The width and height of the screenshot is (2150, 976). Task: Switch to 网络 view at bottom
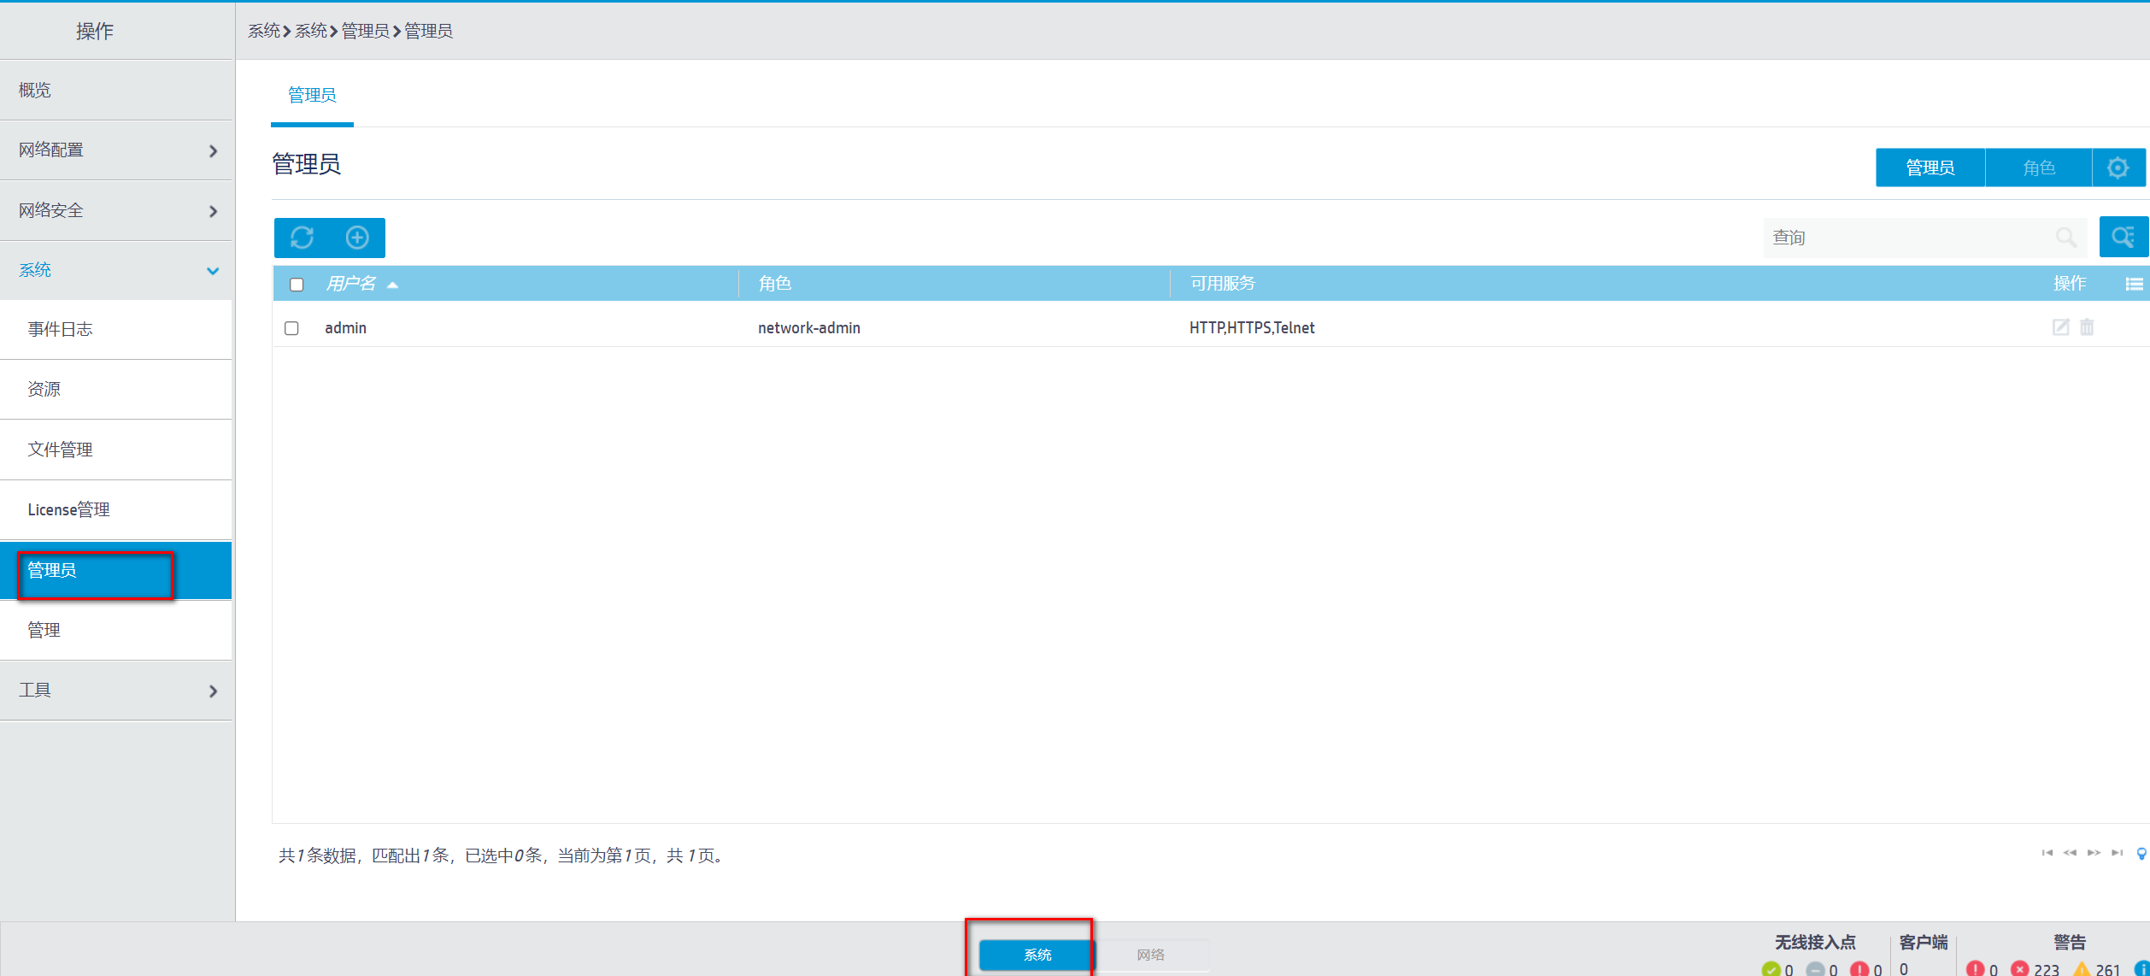click(1150, 955)
